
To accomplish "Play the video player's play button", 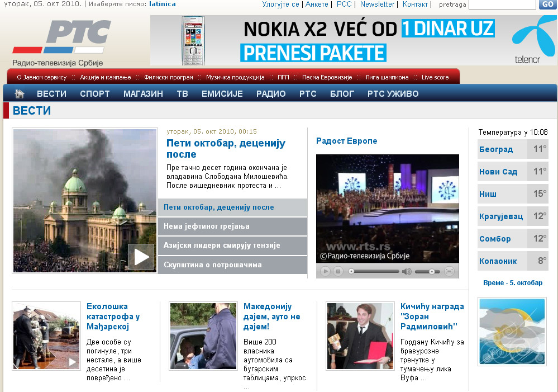I will (x=325, y=272).
